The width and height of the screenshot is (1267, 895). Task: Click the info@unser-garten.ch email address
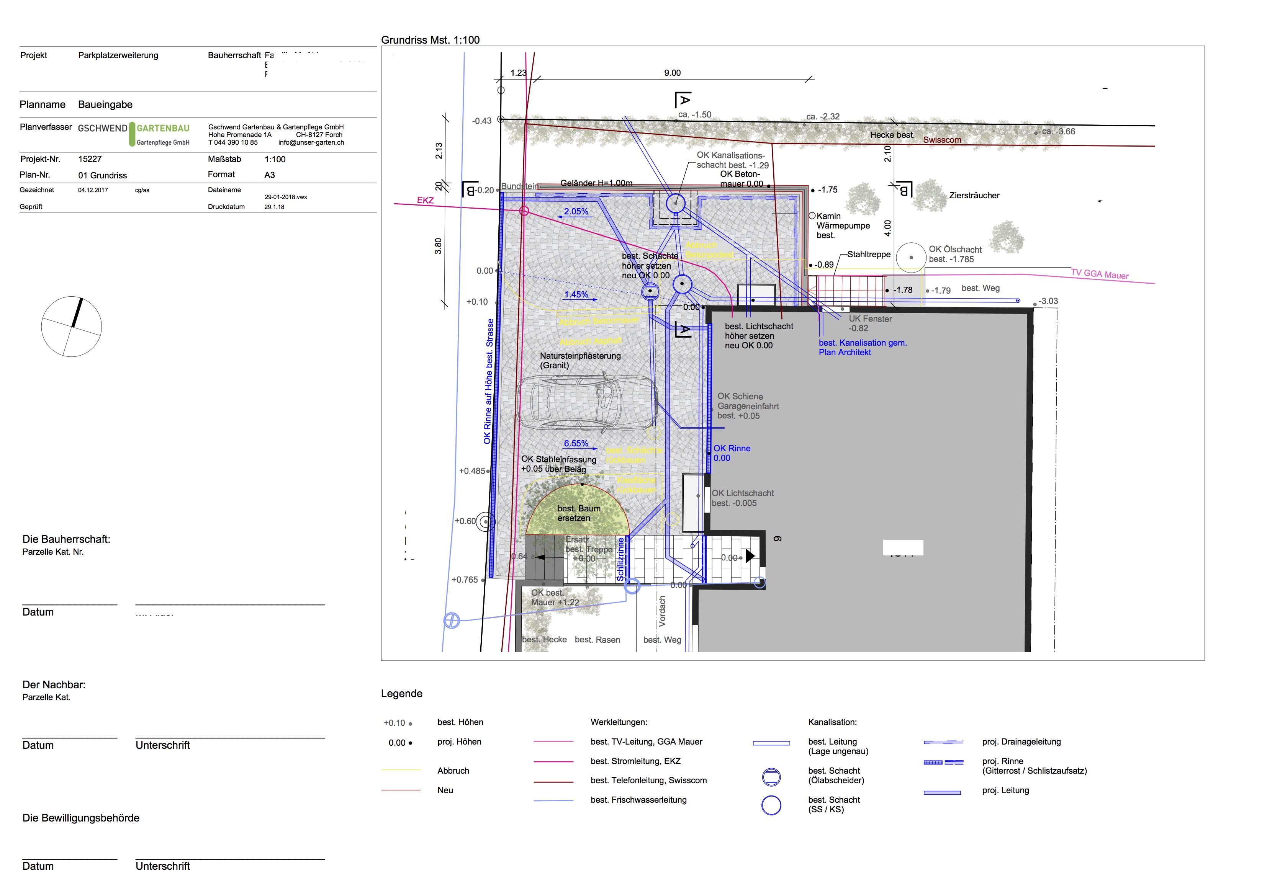coord(311,142)
